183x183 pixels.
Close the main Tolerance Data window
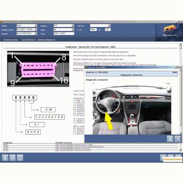(x=181, y=22)
